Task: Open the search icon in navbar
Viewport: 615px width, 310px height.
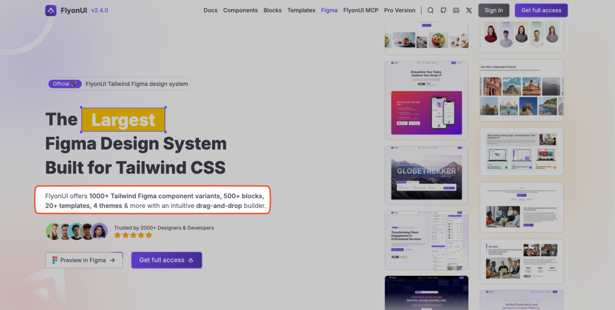Action: (430, 11)
